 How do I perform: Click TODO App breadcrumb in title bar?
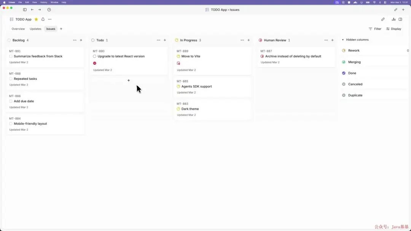click(x=219, y=9)
